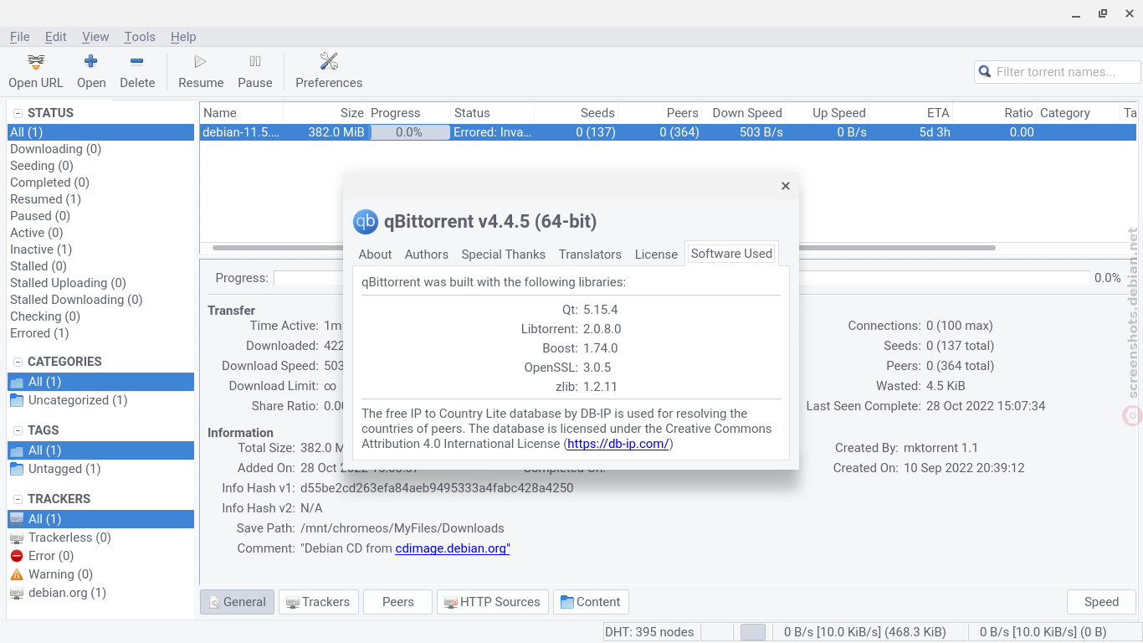Screen dimensions: 1143x643
Task: Click the alternative speed limits status icon
Action: [x=753, y=632]
